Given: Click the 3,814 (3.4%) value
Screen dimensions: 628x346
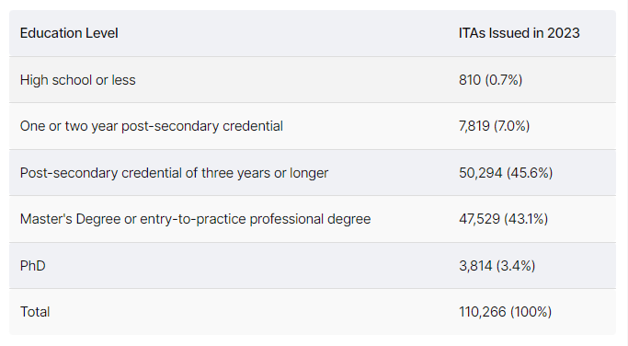Looking at the screenshot, I should tap(497, 266).
